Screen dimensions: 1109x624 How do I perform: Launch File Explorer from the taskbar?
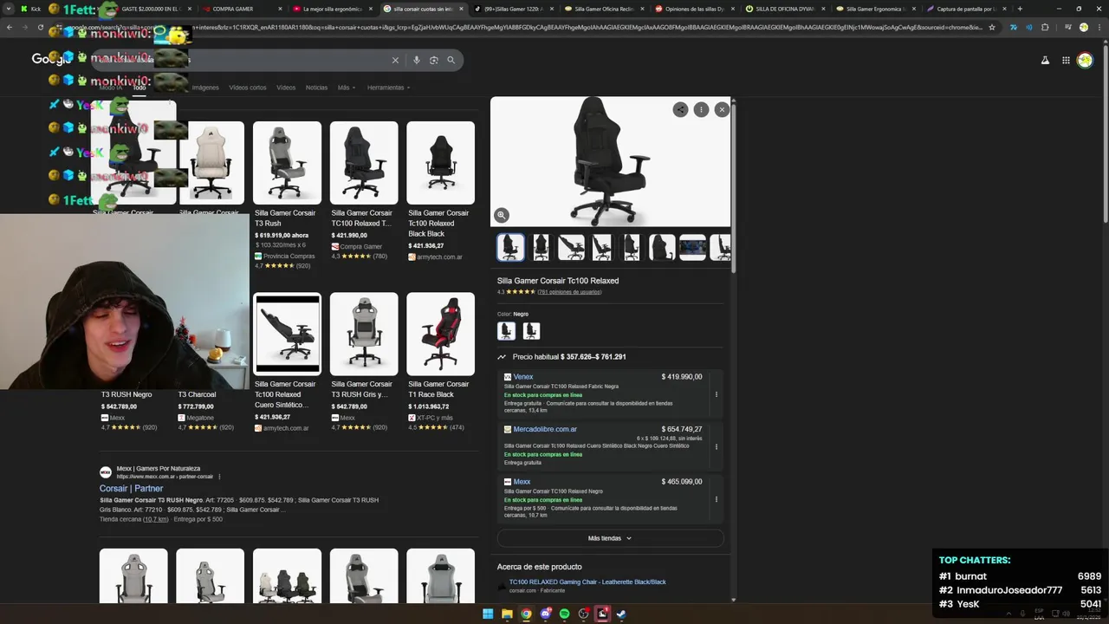(x=507, y=614)
